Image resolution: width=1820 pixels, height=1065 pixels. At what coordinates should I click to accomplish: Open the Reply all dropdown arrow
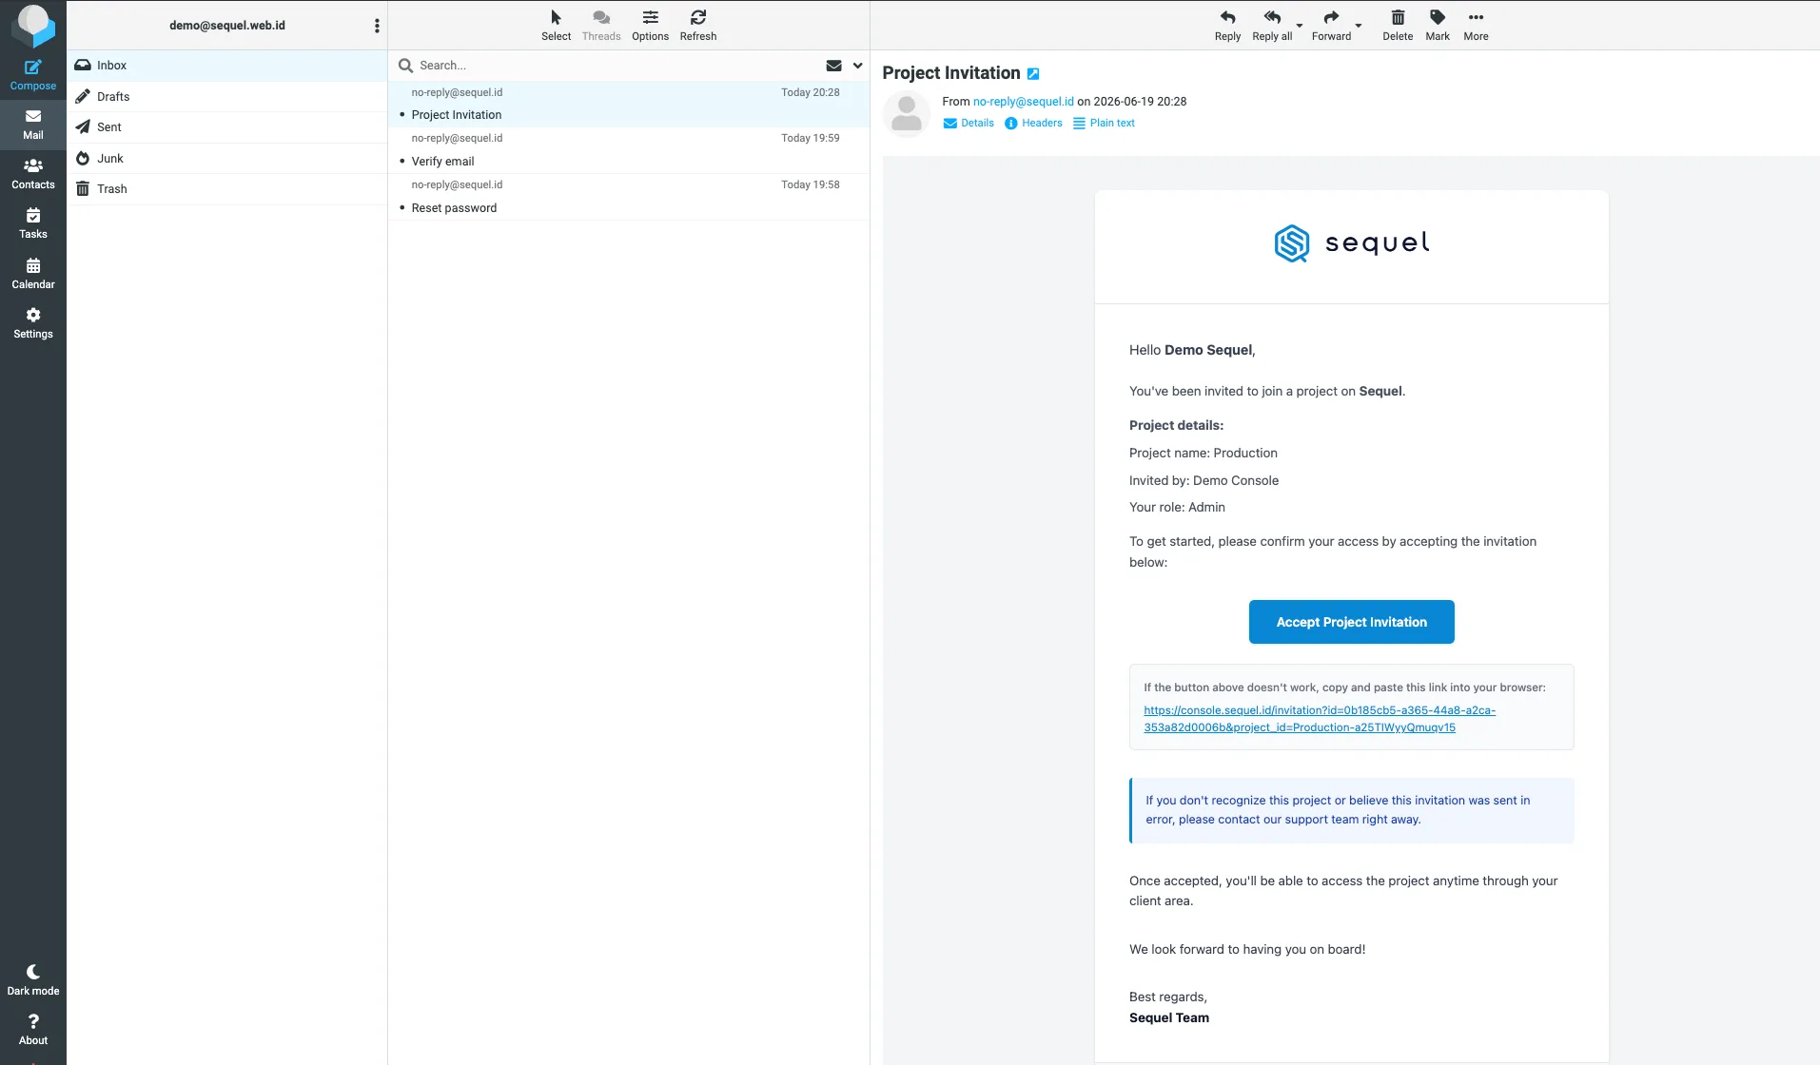click(1300, 27)
